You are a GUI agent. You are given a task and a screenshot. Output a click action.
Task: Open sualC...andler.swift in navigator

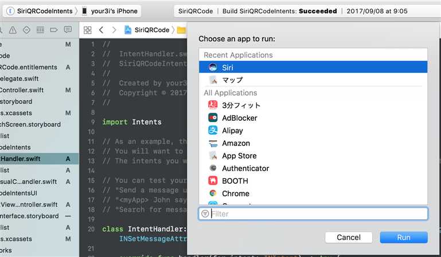tap(28, 182)
